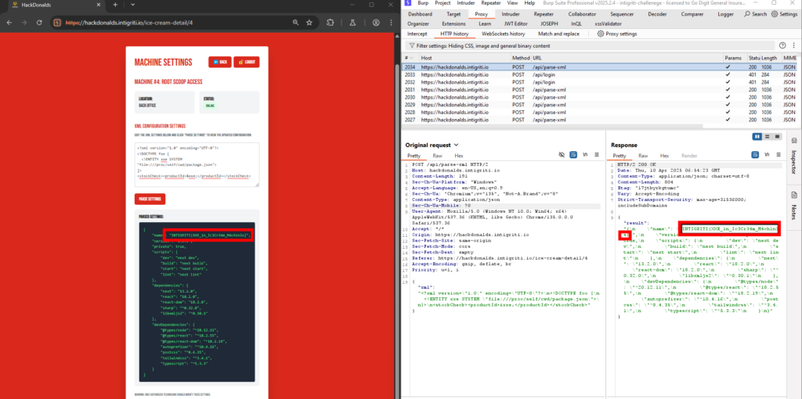Toggle pretty-format icon in request pane
The image size is (802, 399).
tap(573, 155)
